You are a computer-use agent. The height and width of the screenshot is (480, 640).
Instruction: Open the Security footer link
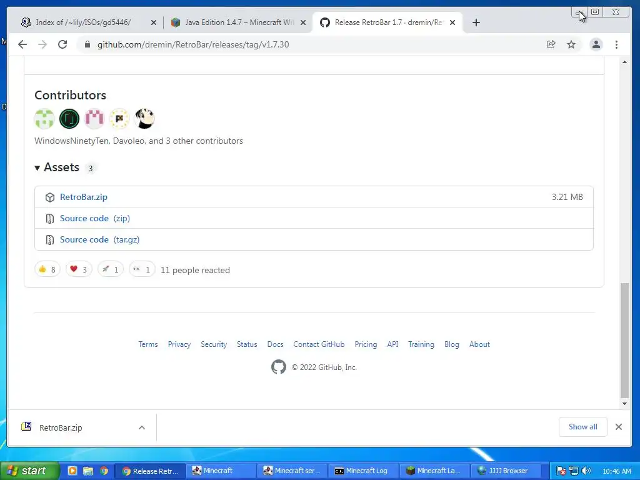click(214, 344)
